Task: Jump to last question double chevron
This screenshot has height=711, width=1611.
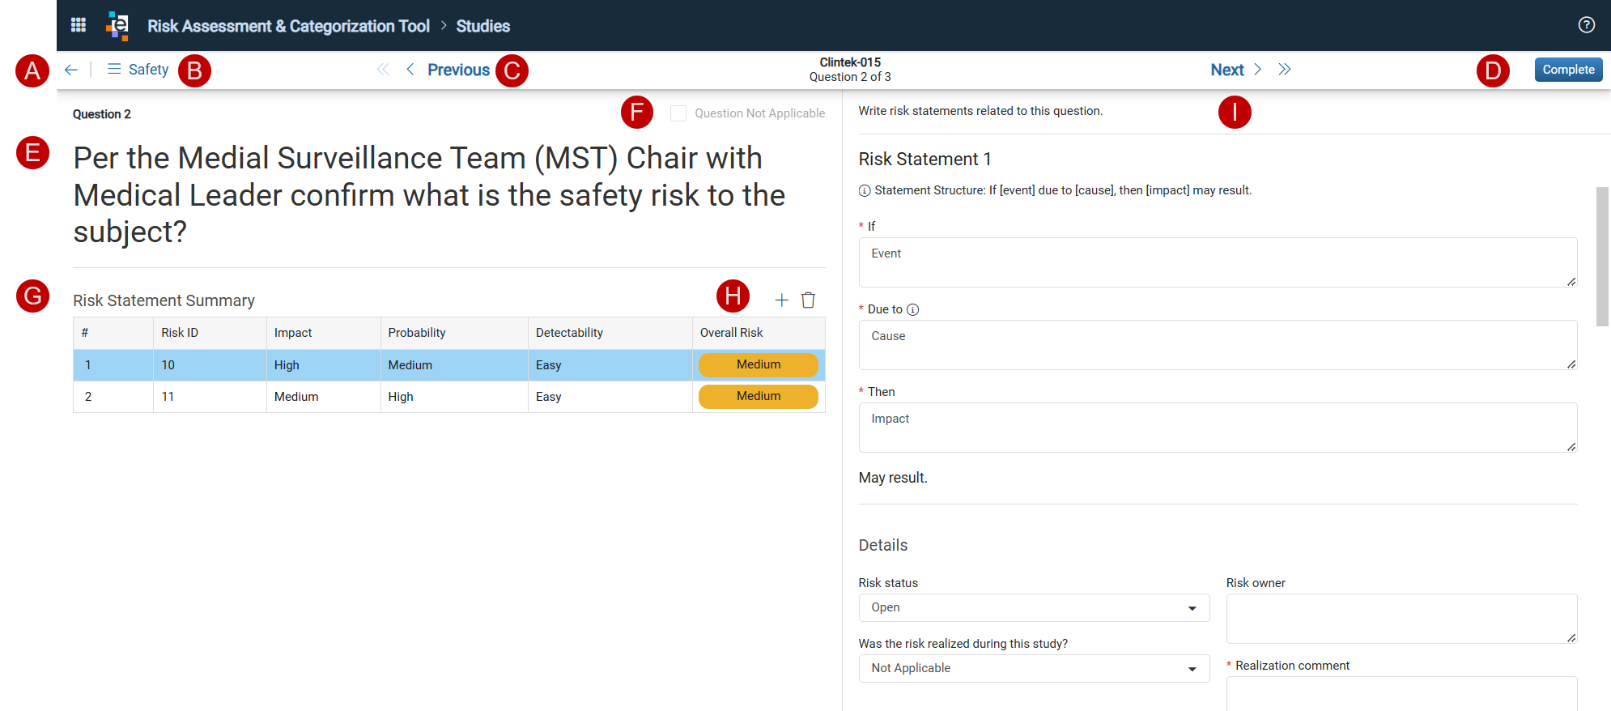Action: click(1285, 70)
